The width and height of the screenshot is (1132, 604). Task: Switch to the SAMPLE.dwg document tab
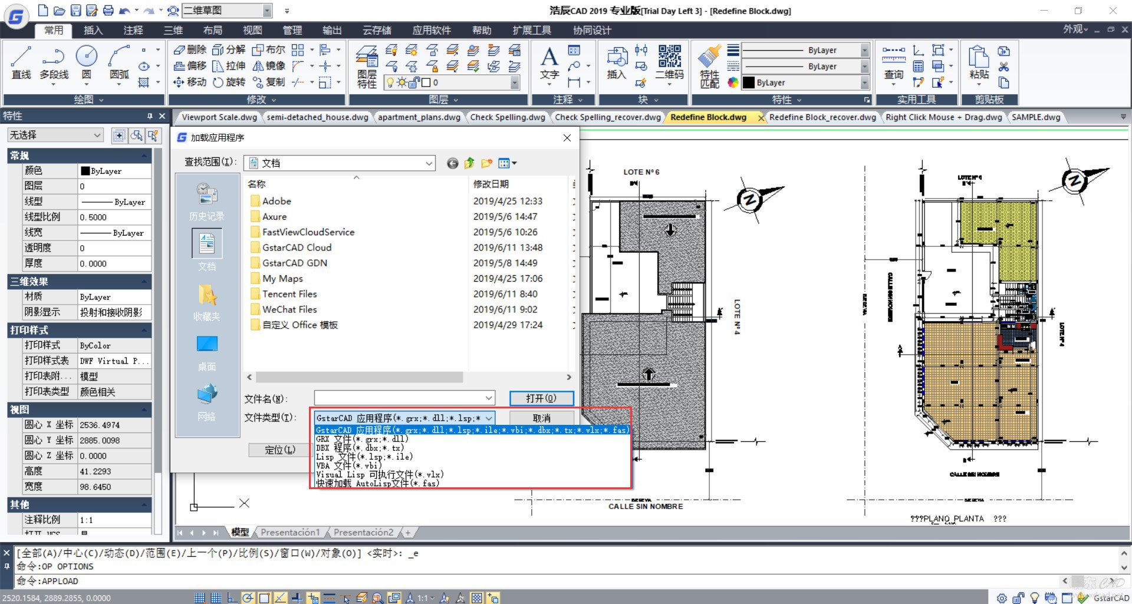point(1035,117)
